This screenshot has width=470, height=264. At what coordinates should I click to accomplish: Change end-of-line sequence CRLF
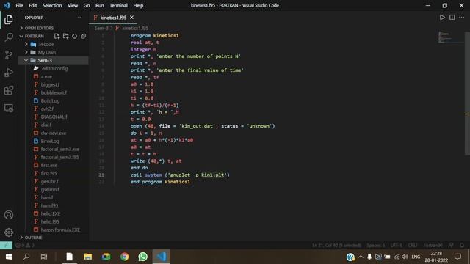[x=413, y=246]
